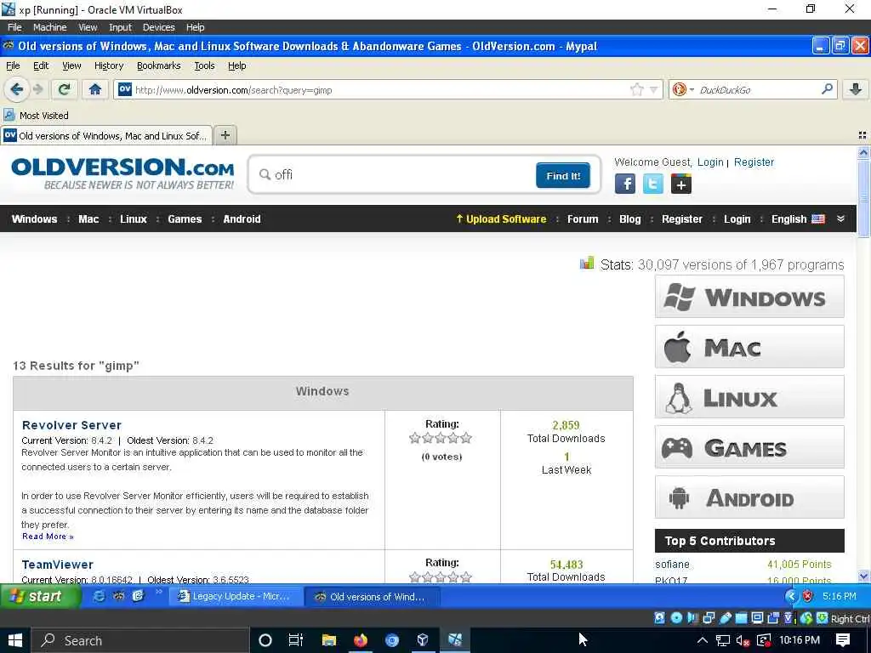The height and width of the screenshot is (653, 871).
Task: Go back using the browser Back arrow
Action: coord(17,88)
